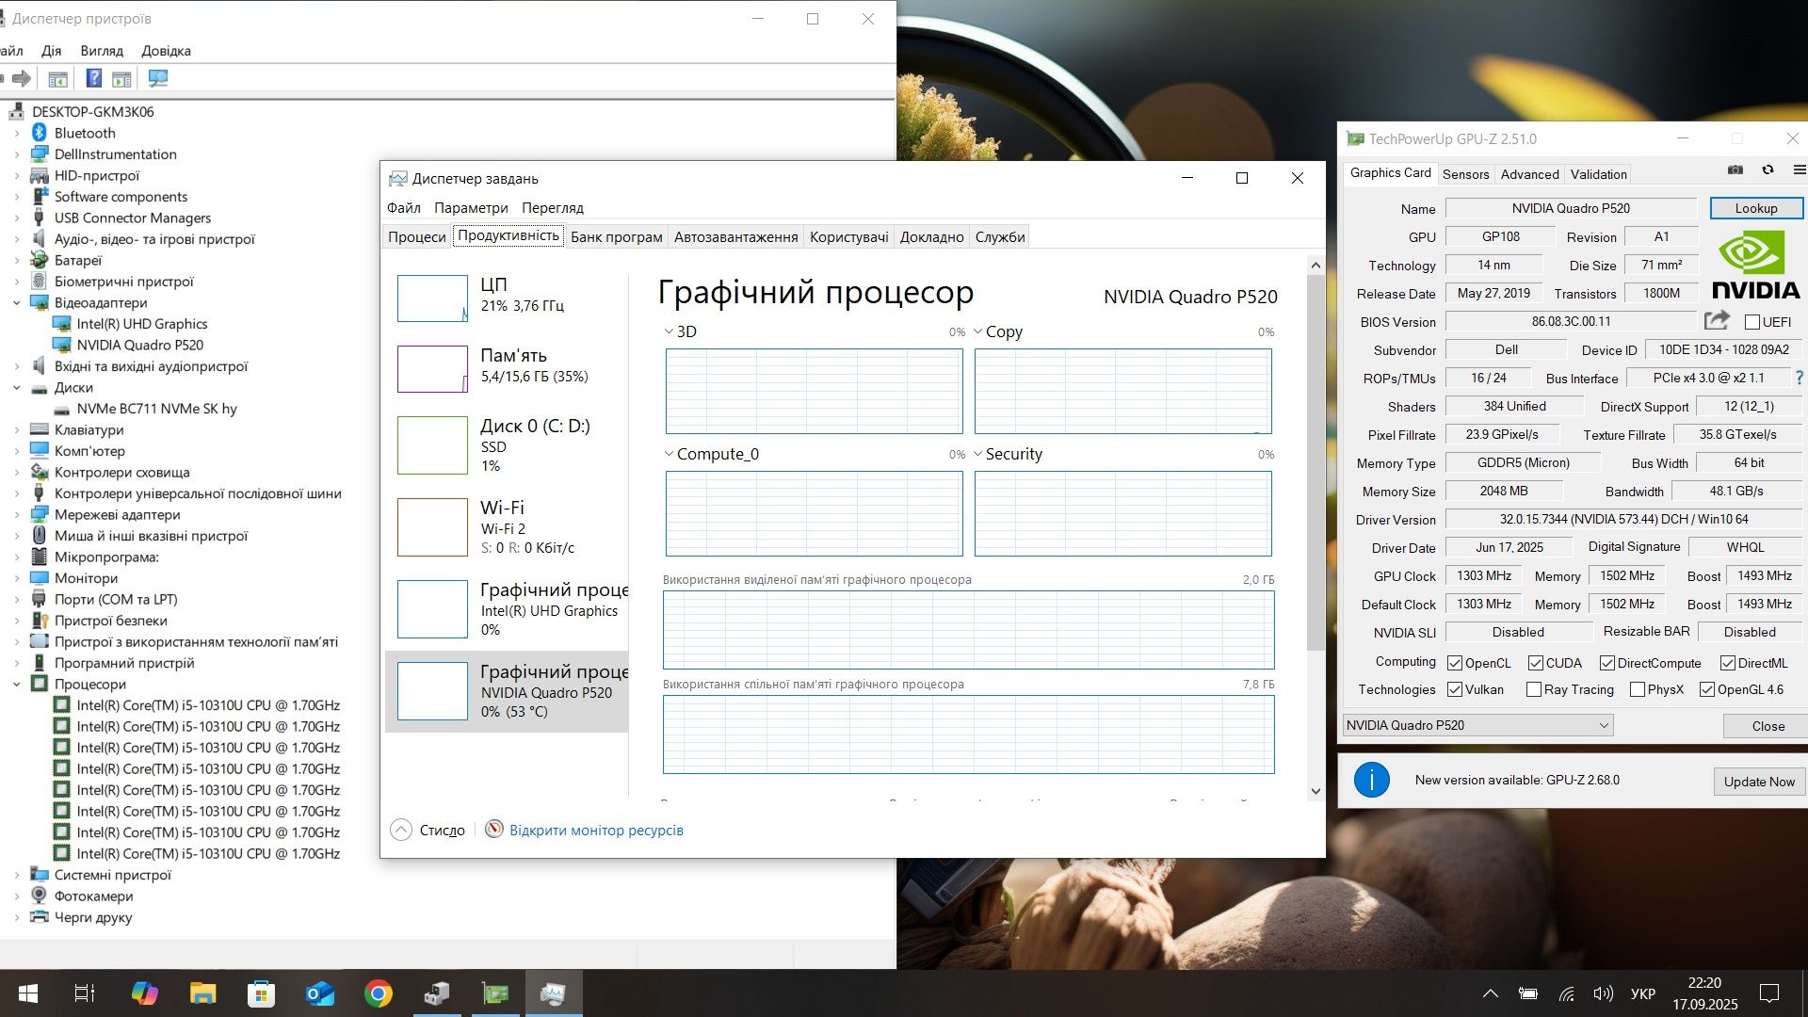Screen dimensions: 1808x1017
Task: Open the notification center icon
Action: [1769, 993]
